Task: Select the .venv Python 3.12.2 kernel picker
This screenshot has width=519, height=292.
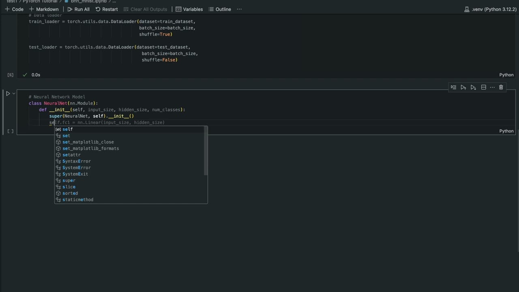Action: point(490,9)
